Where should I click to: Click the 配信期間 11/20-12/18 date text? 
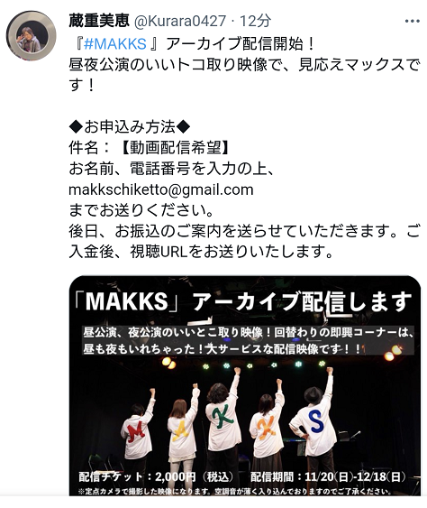(x=328, y=476)
